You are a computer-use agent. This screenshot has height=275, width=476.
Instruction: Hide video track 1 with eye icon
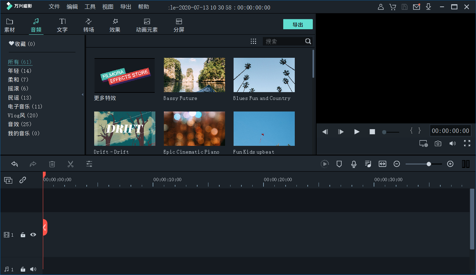click(x=33, y=235)
